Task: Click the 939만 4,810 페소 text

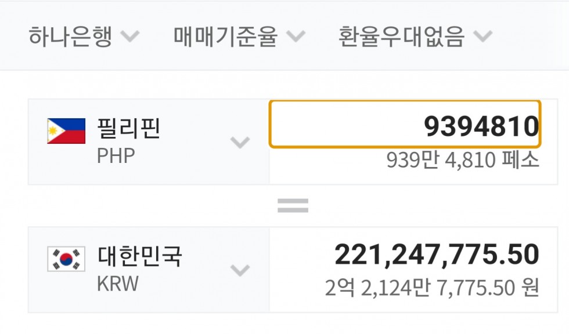Action: [x=463, y=161]
